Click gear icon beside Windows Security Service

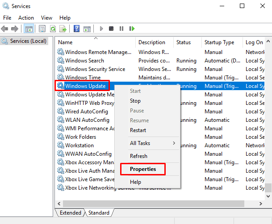click(x=61, y=69)
